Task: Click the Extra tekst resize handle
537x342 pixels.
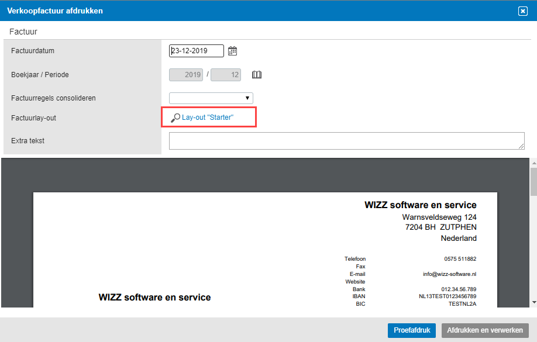Action: tap(521, 146)
